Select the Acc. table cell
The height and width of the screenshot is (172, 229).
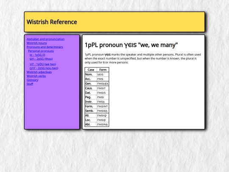point(91,79)
